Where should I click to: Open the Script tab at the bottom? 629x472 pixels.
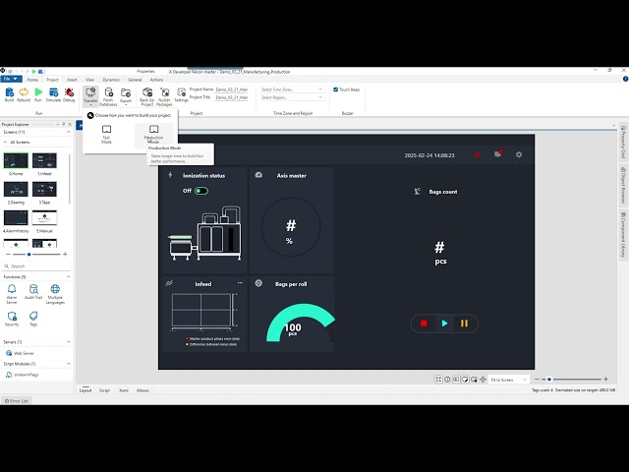tap(104, 390)
